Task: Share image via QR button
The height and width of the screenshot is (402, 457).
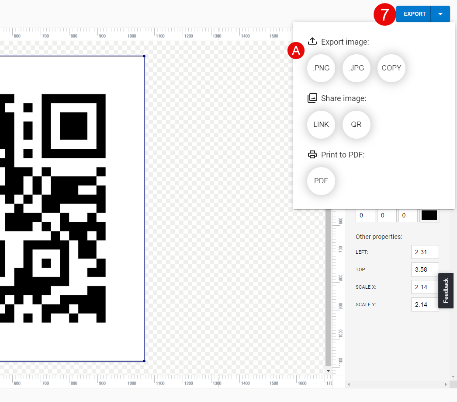Action: coord(356,125)
